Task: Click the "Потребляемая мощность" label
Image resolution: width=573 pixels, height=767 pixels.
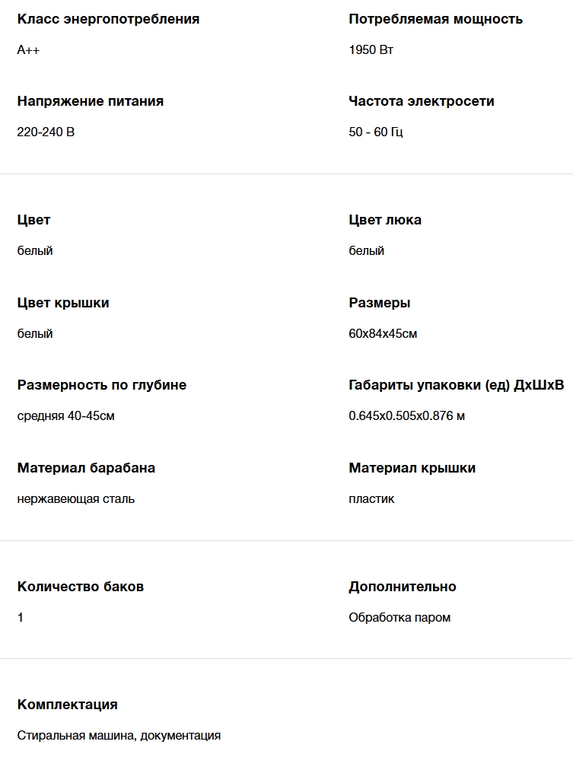Action: coord(435,19)
